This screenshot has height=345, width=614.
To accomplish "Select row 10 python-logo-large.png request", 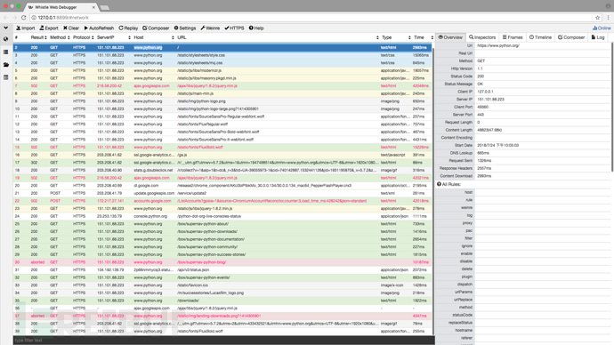I will point(222,108).
